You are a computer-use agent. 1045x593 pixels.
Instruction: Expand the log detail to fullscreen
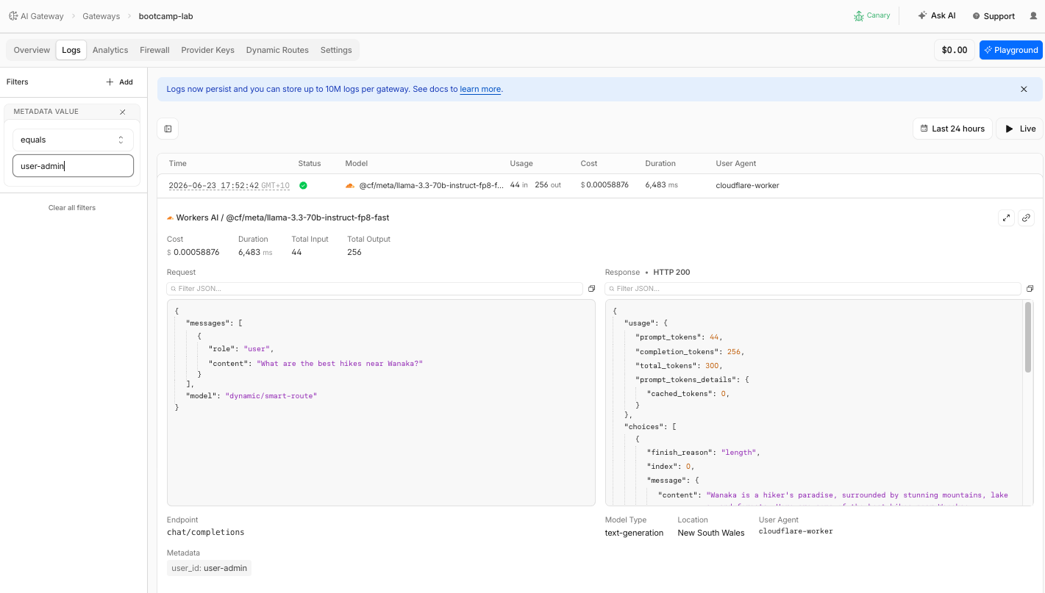[x=1006, y=218]
